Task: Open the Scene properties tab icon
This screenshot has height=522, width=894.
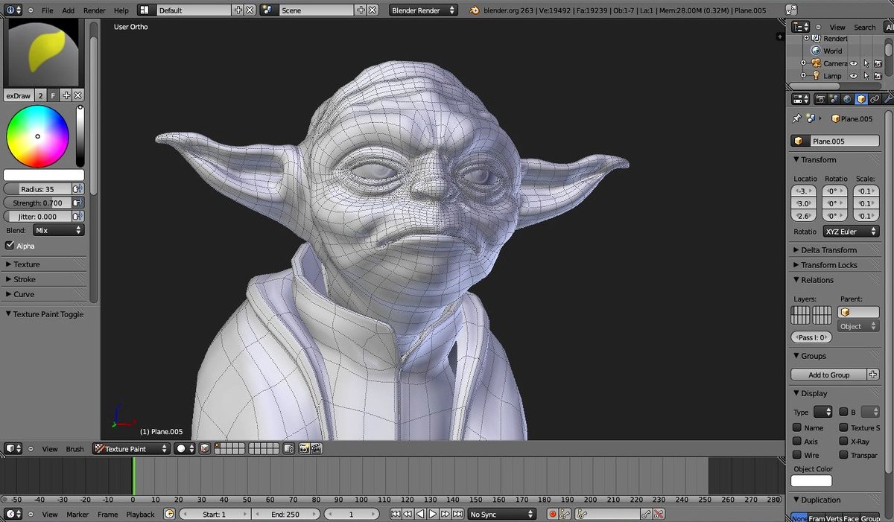Action: click(x=834, y=98)
